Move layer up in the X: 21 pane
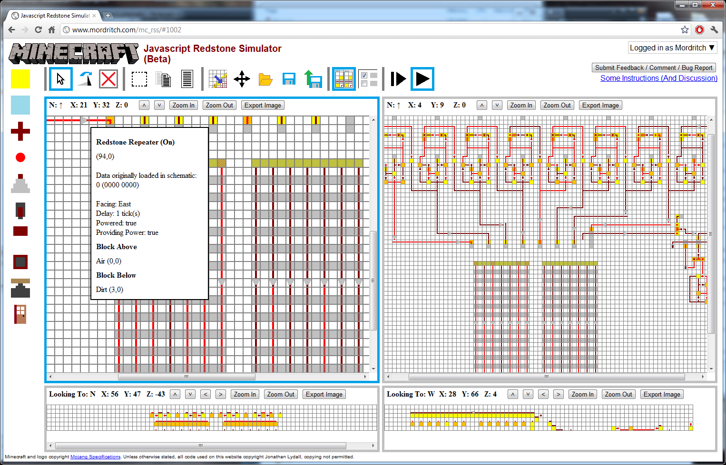 (x=144, y=105)
